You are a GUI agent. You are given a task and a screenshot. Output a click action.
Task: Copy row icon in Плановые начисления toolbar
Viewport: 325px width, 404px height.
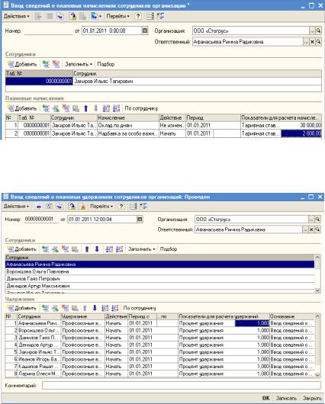click(x=46, y=108)
